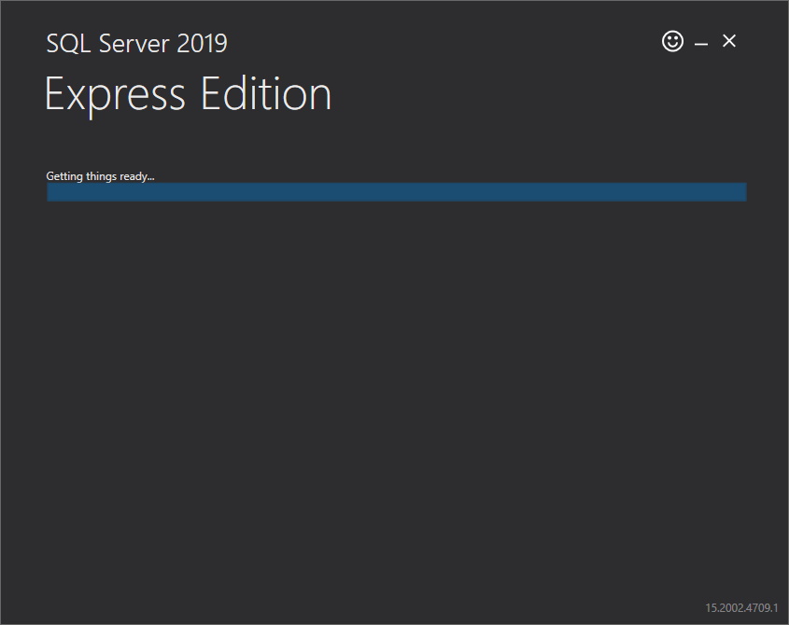Minimize the SQL Server installer window

(x=701, y=44)
